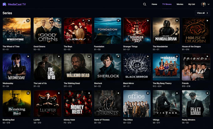
Task: Open The Mandalorian poster thumbnail
Action: 166,31
